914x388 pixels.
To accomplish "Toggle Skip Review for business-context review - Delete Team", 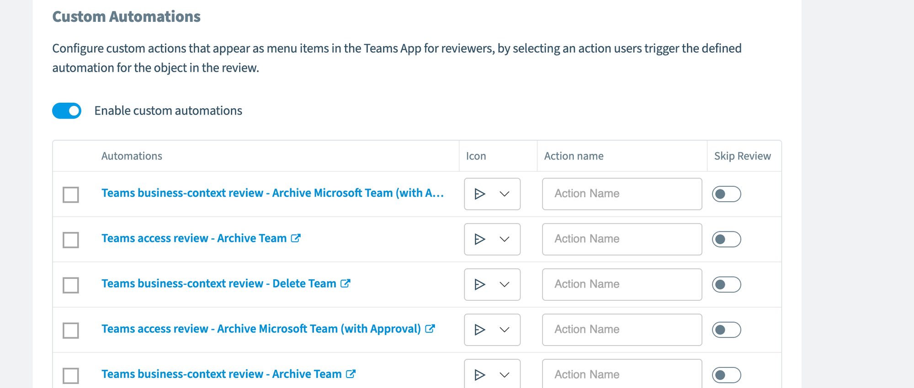I will coord(726,284).
